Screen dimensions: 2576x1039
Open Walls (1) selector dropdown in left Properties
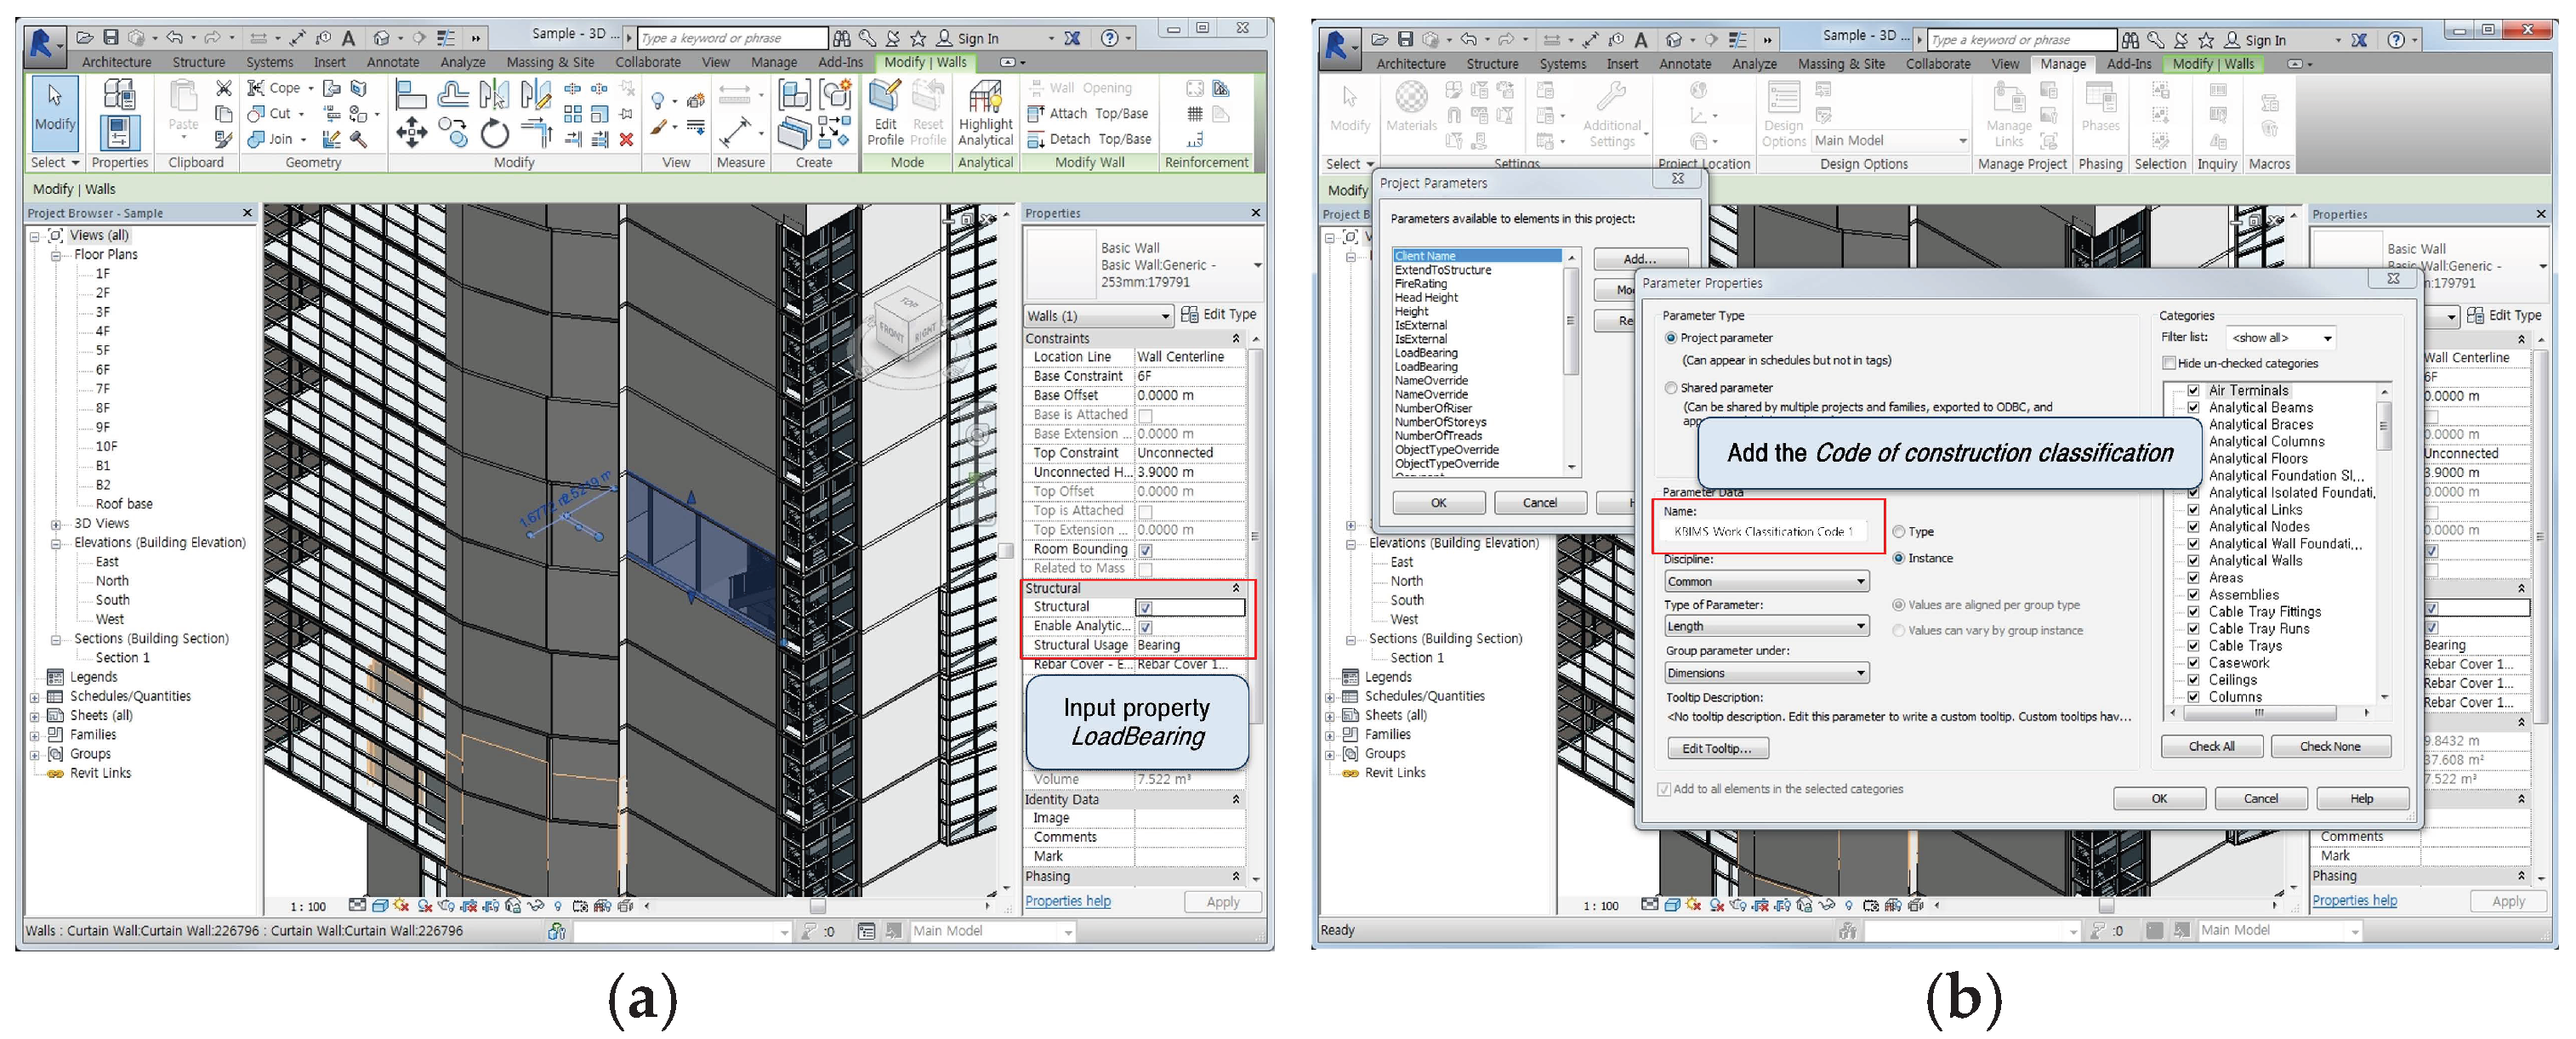[x=1098, y=316]
